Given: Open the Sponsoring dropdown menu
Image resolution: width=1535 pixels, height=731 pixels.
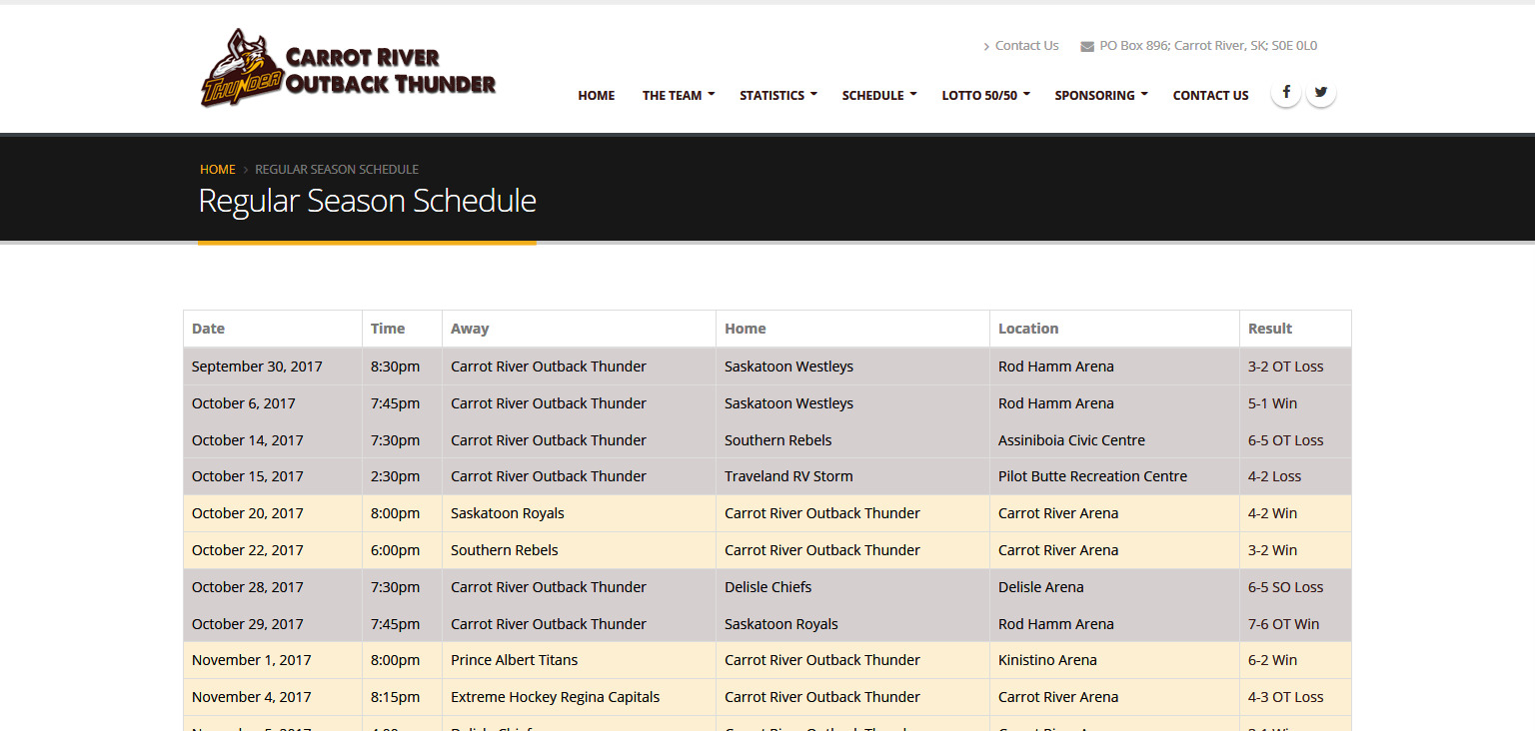Looking at the screenshot, I should click(x=1100, y=96).
